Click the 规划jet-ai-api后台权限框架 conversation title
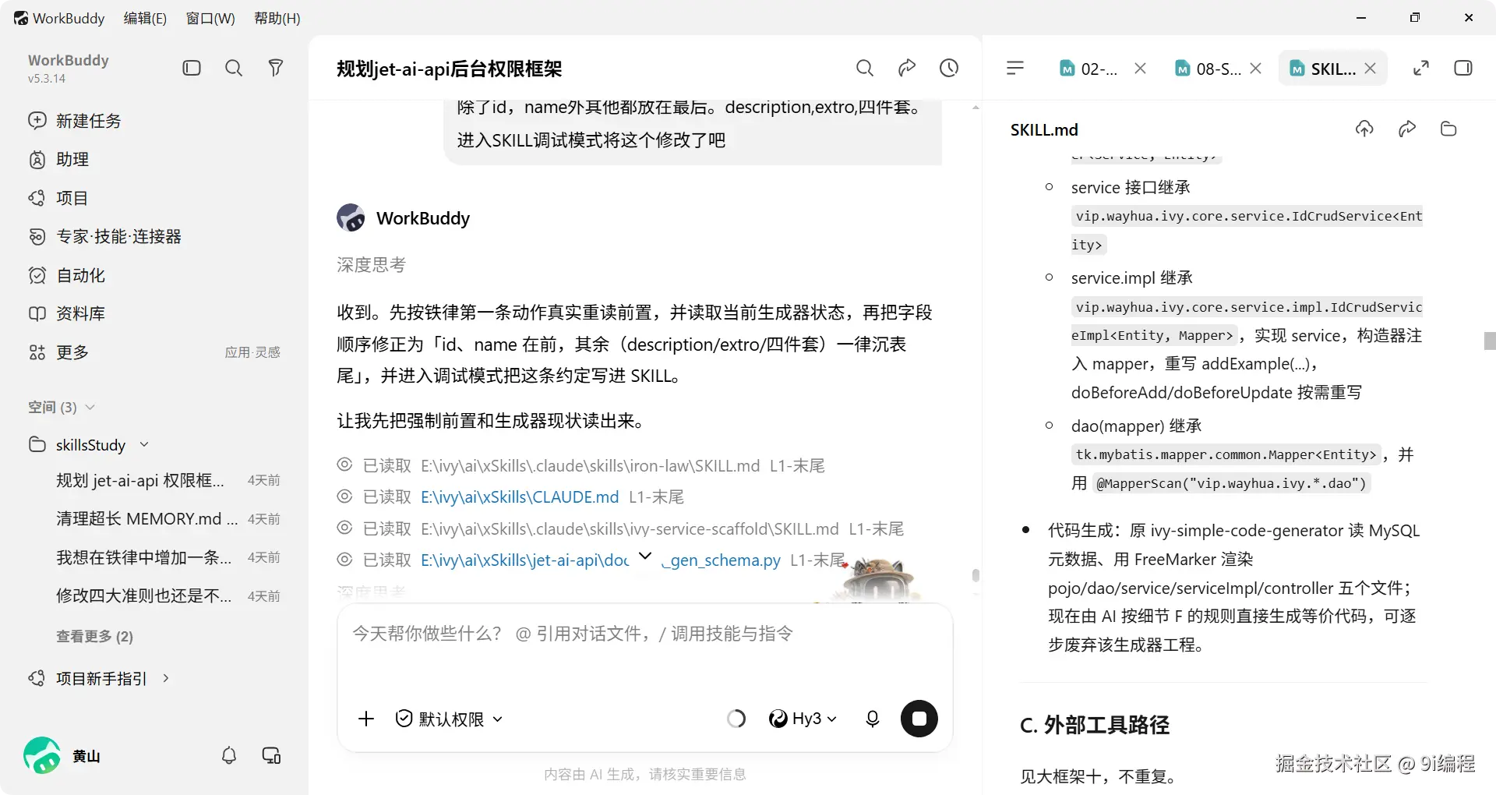 point(449,69)
